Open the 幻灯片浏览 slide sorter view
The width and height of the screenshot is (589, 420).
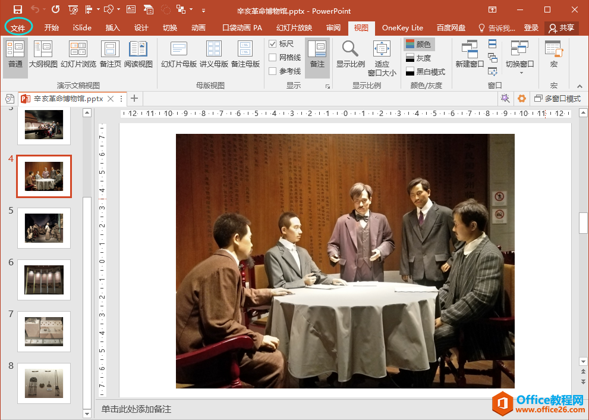[78, 55]
